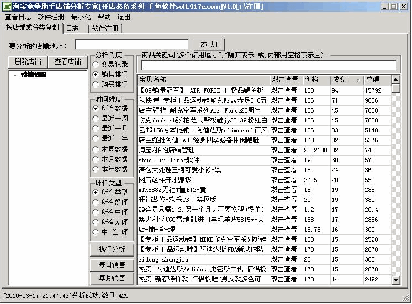Choose 本月数据 time dimension

[x=95, y=159]
